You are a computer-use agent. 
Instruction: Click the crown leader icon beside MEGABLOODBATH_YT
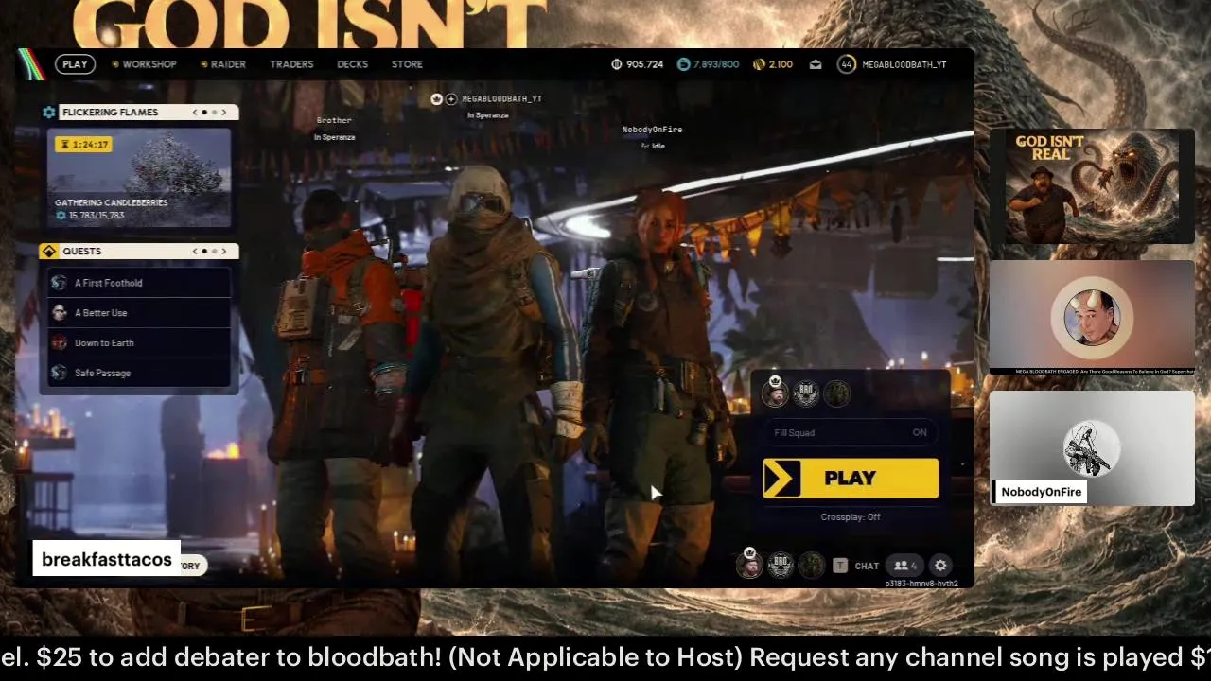click(x=436, y=98)
